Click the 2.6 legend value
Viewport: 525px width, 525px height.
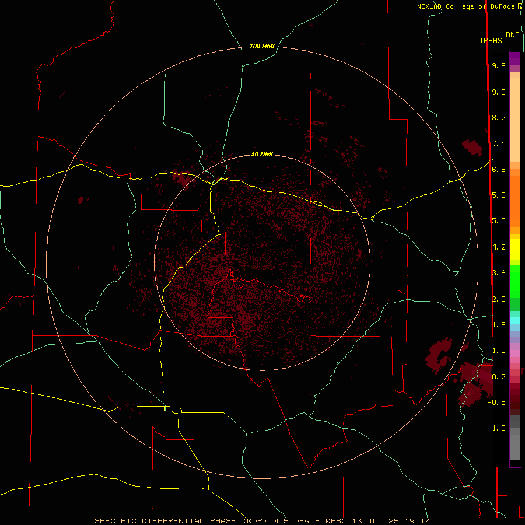499,299
